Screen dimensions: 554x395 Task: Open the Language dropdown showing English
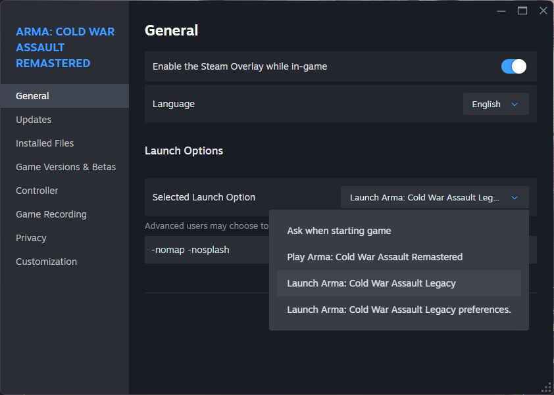click(x=495, y=104)
